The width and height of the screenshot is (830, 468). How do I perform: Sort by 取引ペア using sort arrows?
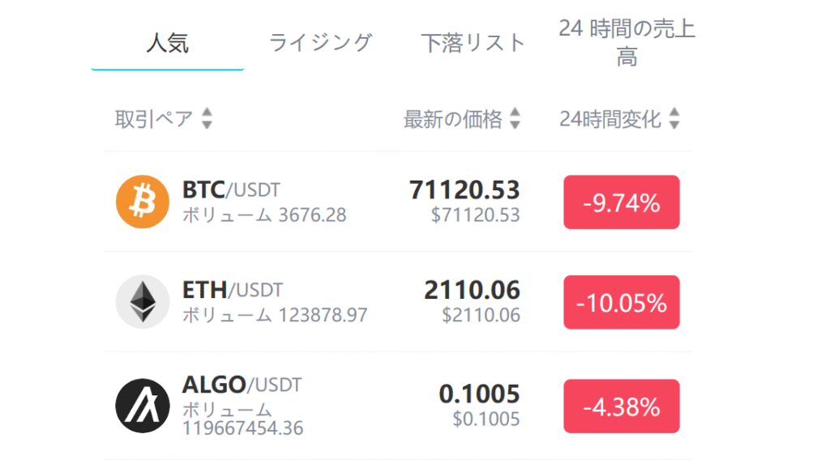click(207, 120)
